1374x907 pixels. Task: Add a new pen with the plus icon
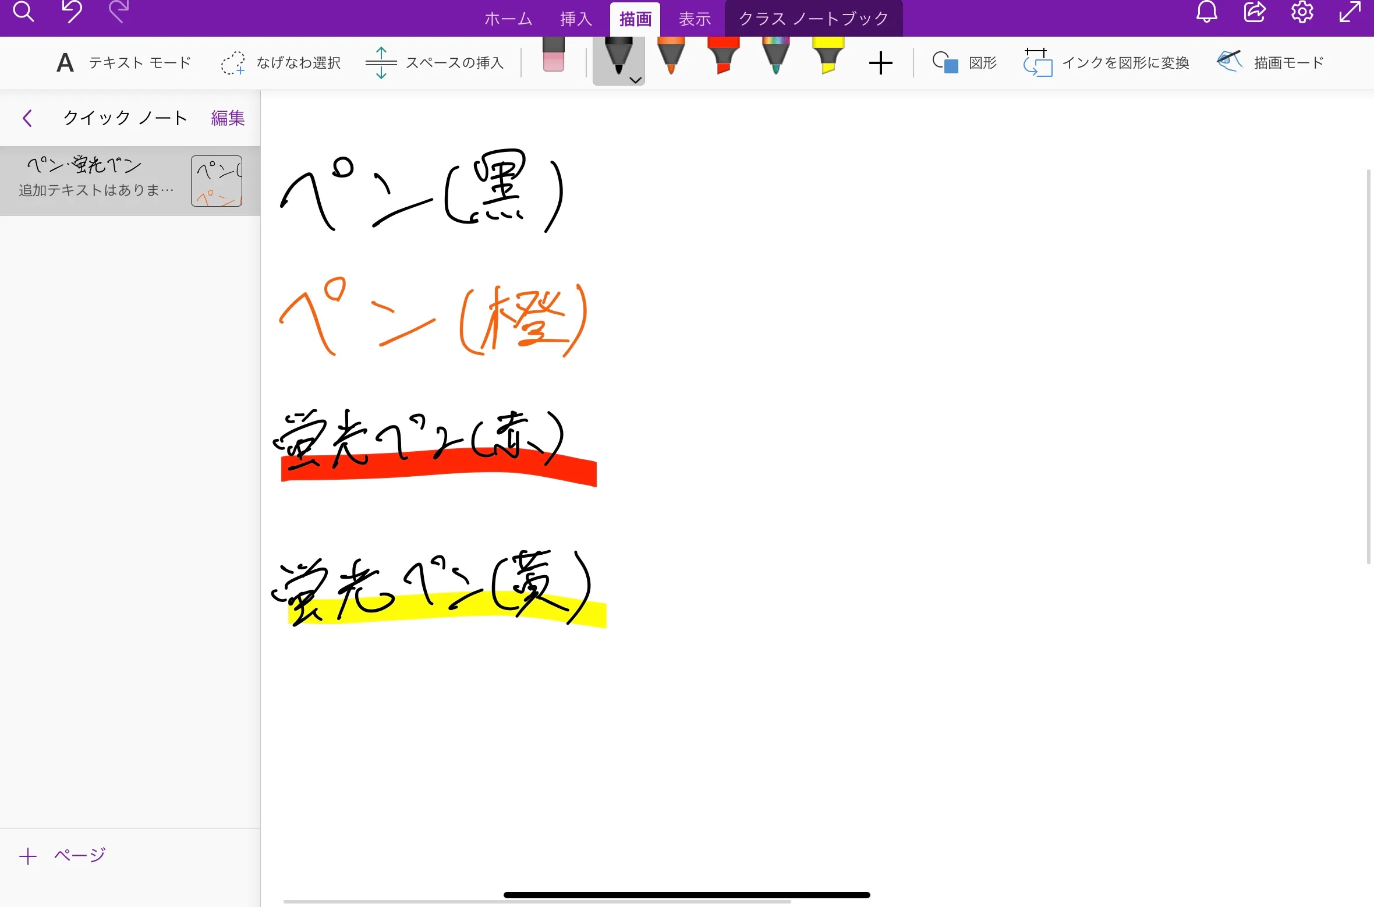tap(880, 62)
